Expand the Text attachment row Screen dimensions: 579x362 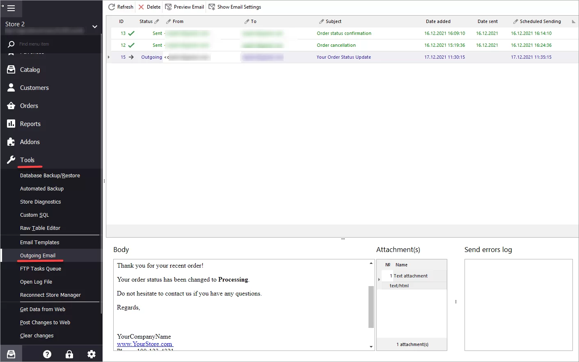(x=379, y=280)
